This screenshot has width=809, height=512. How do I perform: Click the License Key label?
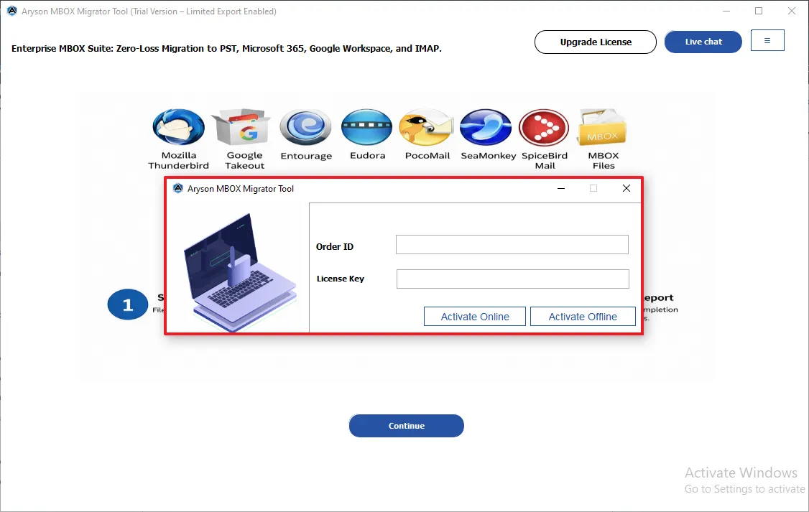tap(340, 279)
